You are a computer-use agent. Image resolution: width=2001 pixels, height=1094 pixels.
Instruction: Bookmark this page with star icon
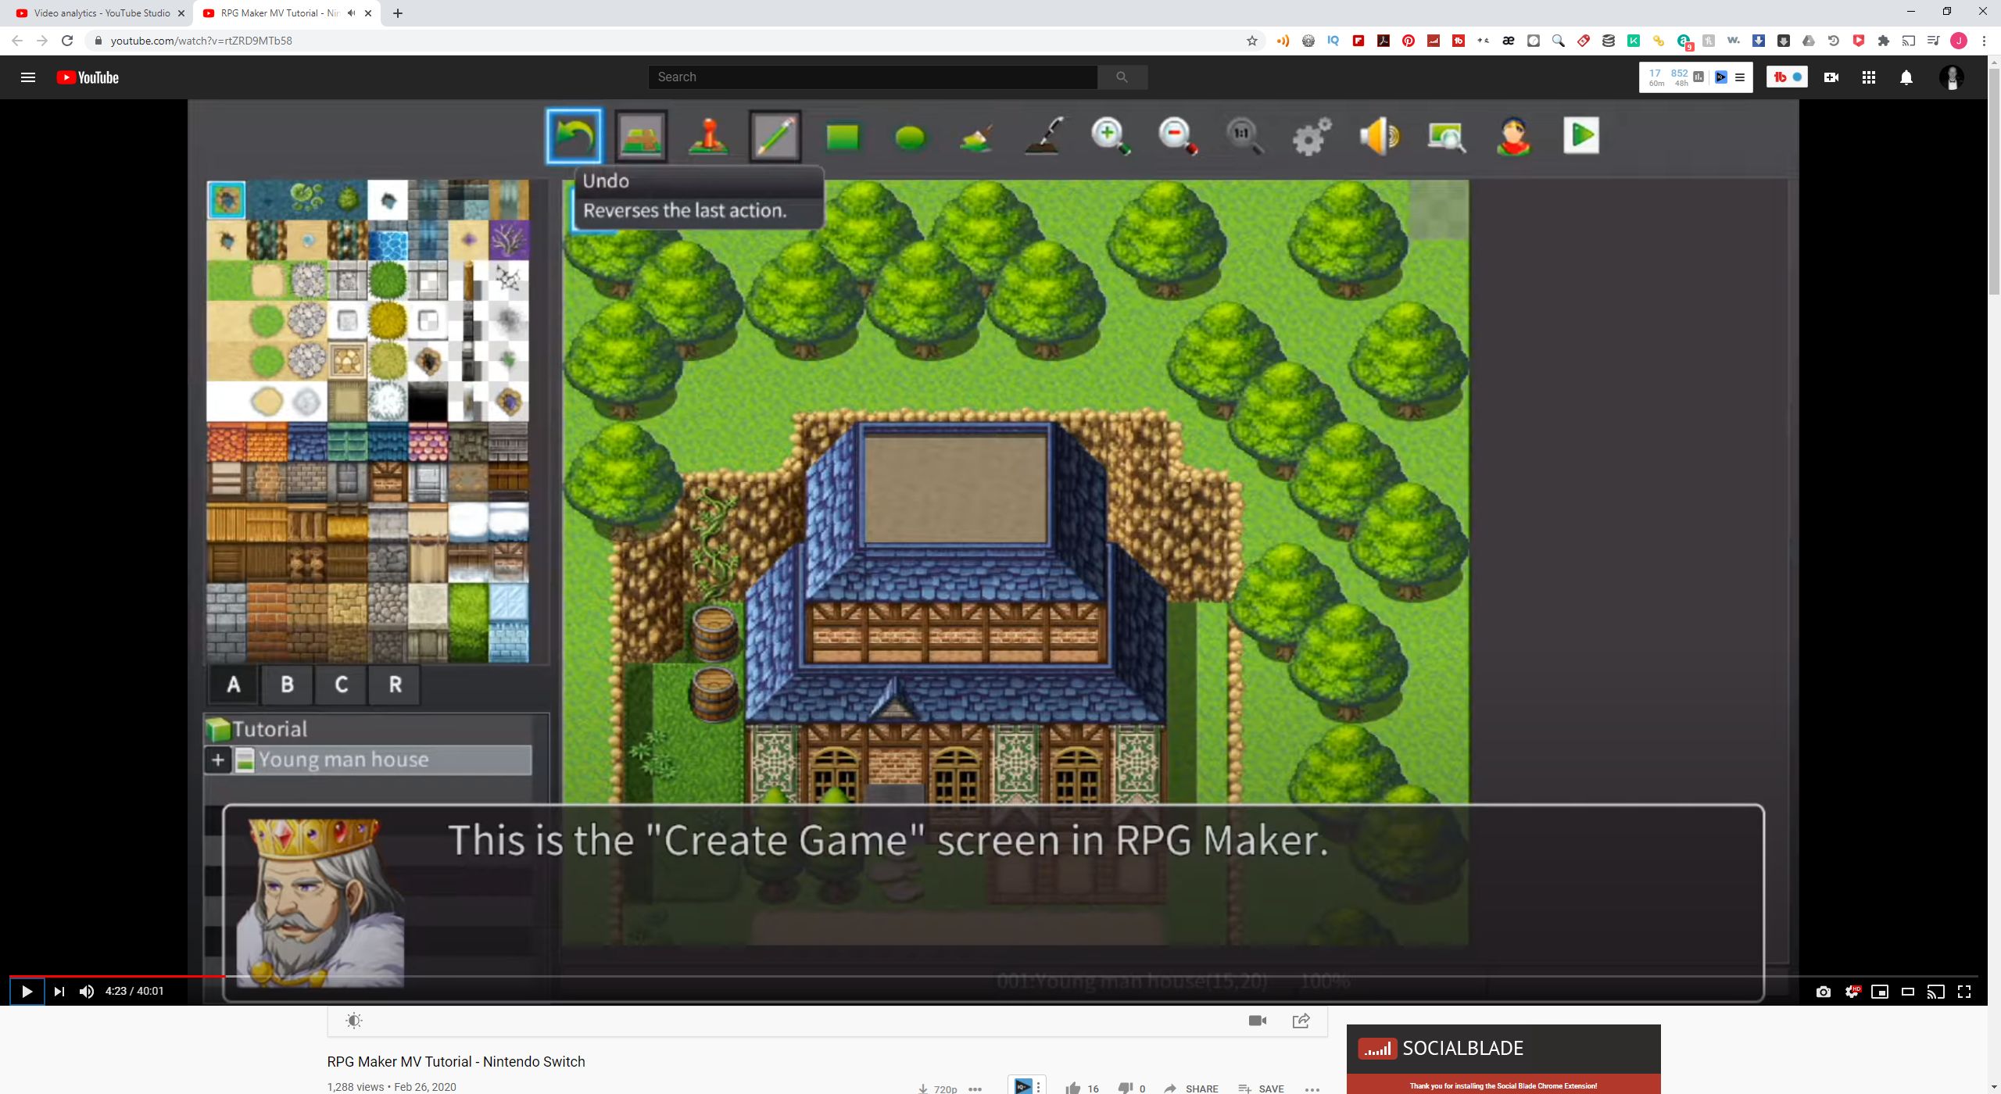click(x=1252, y=41)
